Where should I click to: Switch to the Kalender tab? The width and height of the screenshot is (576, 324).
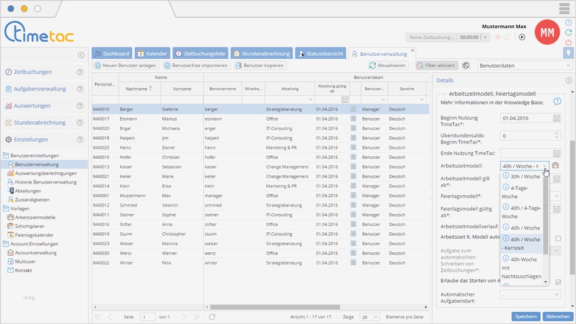[x=152, y=54]
